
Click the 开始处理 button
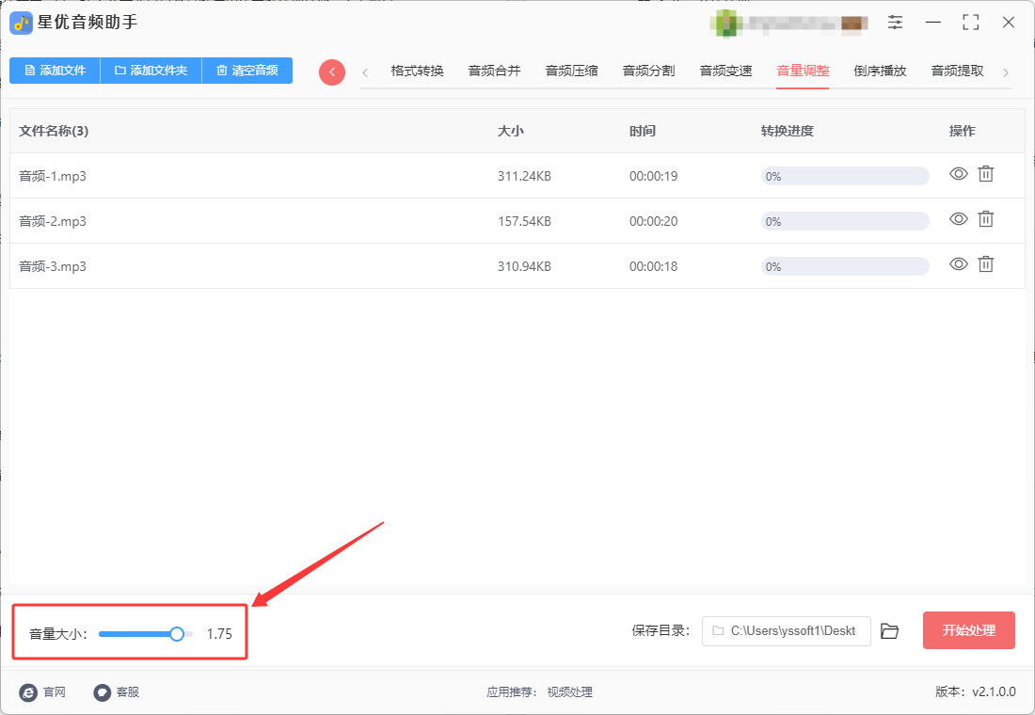[968, 630]
